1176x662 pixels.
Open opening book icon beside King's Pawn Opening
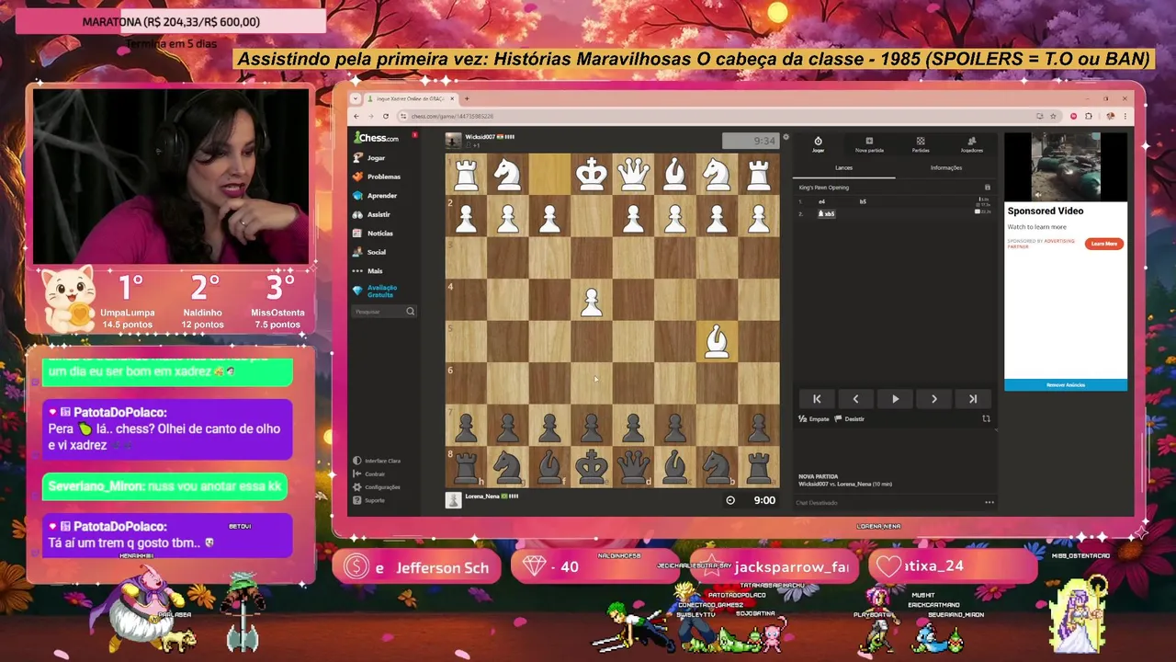(x=988, y=188)
